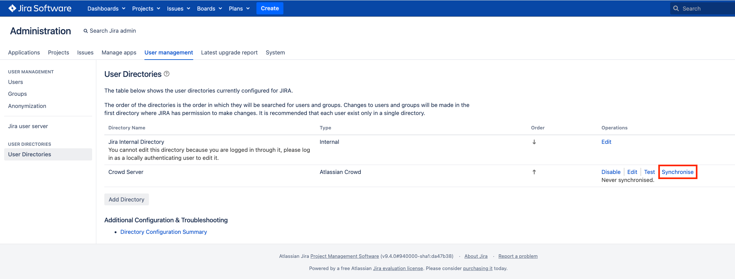Screen dimensions: 735x279
Task: Edit the Crowd Server directory
Action: [632, 172]
